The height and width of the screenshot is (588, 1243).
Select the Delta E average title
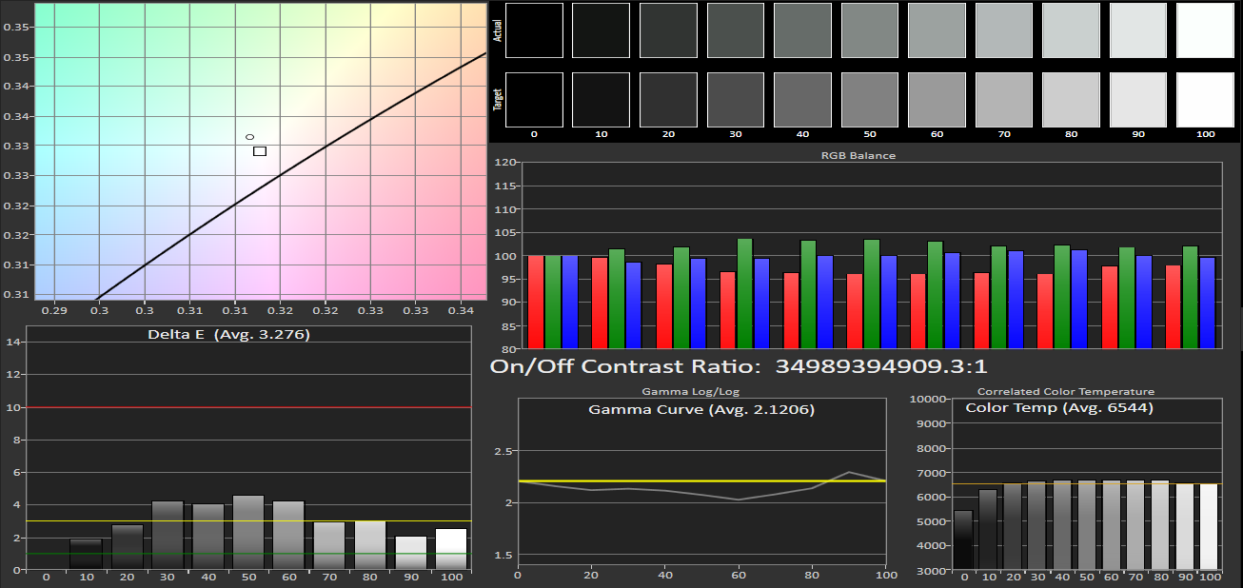point(228,335)
